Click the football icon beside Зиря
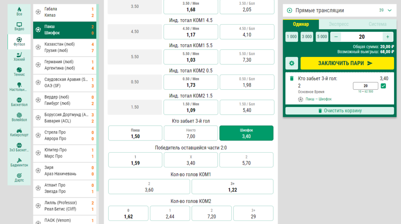Image resolution: width=401 pixels, height=224 pixels. pos(38,170)
